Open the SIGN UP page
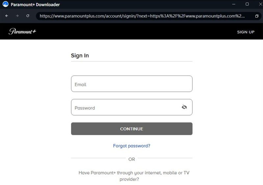 [x=246, y=32]
